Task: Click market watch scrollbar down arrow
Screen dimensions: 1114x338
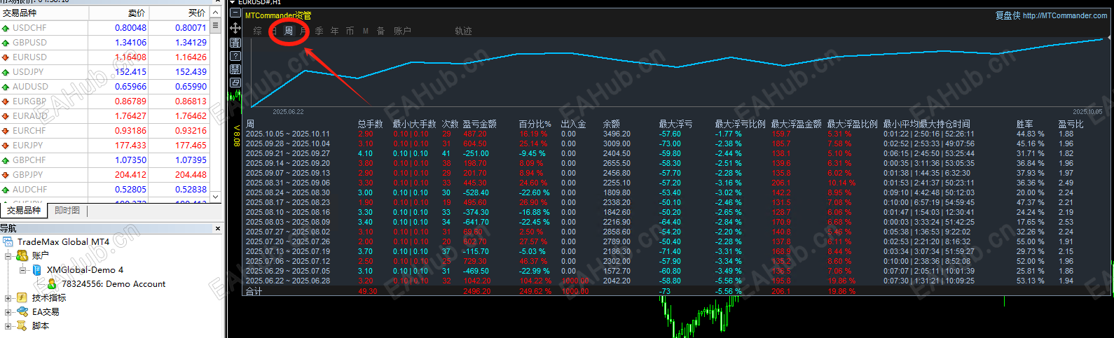Action: click(x=216, y=197)
